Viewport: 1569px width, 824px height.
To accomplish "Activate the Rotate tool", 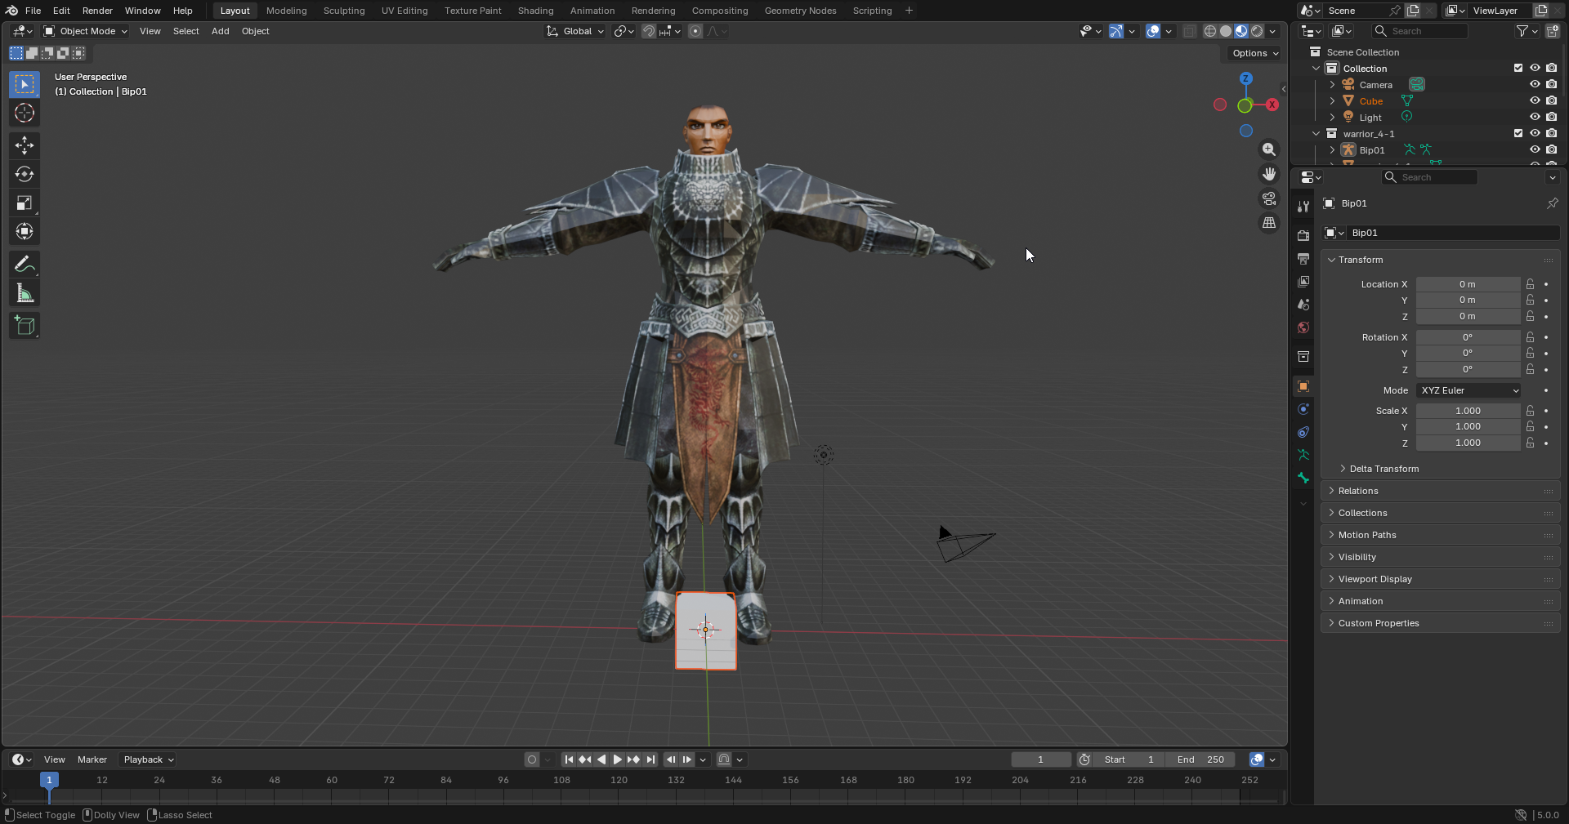I will coord(25,174).
